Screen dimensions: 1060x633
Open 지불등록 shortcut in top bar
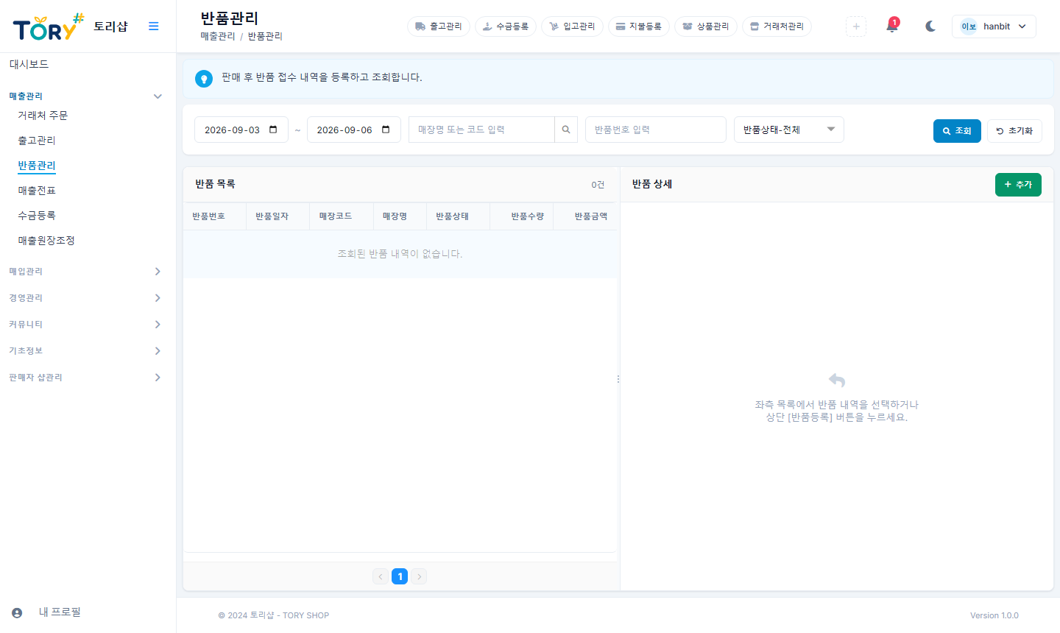point(639,26)
